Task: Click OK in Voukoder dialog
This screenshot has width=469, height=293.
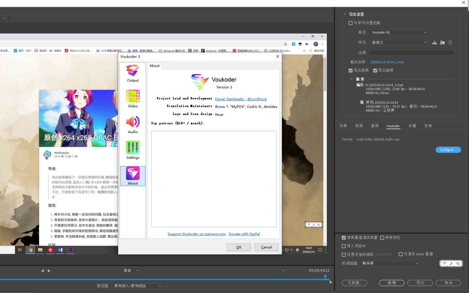Action: coord(239,247)
